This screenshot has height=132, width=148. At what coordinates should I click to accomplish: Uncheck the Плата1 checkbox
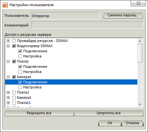(x=14, y=61)
